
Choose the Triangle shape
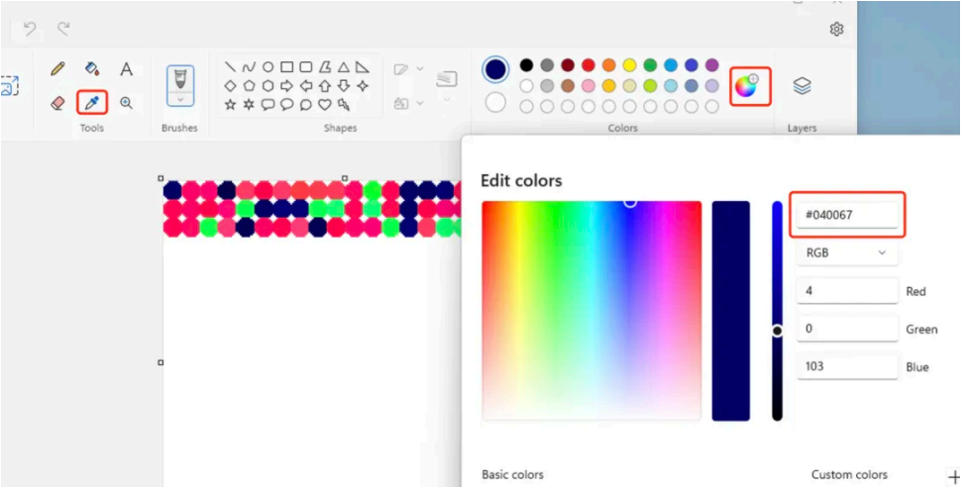click(x=343, y=66)
